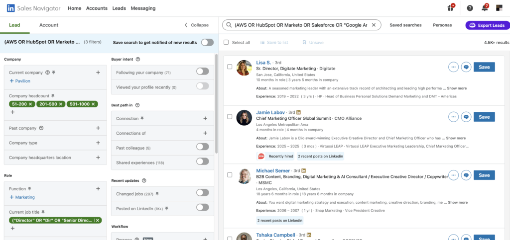Open the gift icon in top bar
Viewport: 510px width, 240px height.
[x=451, y=8]
